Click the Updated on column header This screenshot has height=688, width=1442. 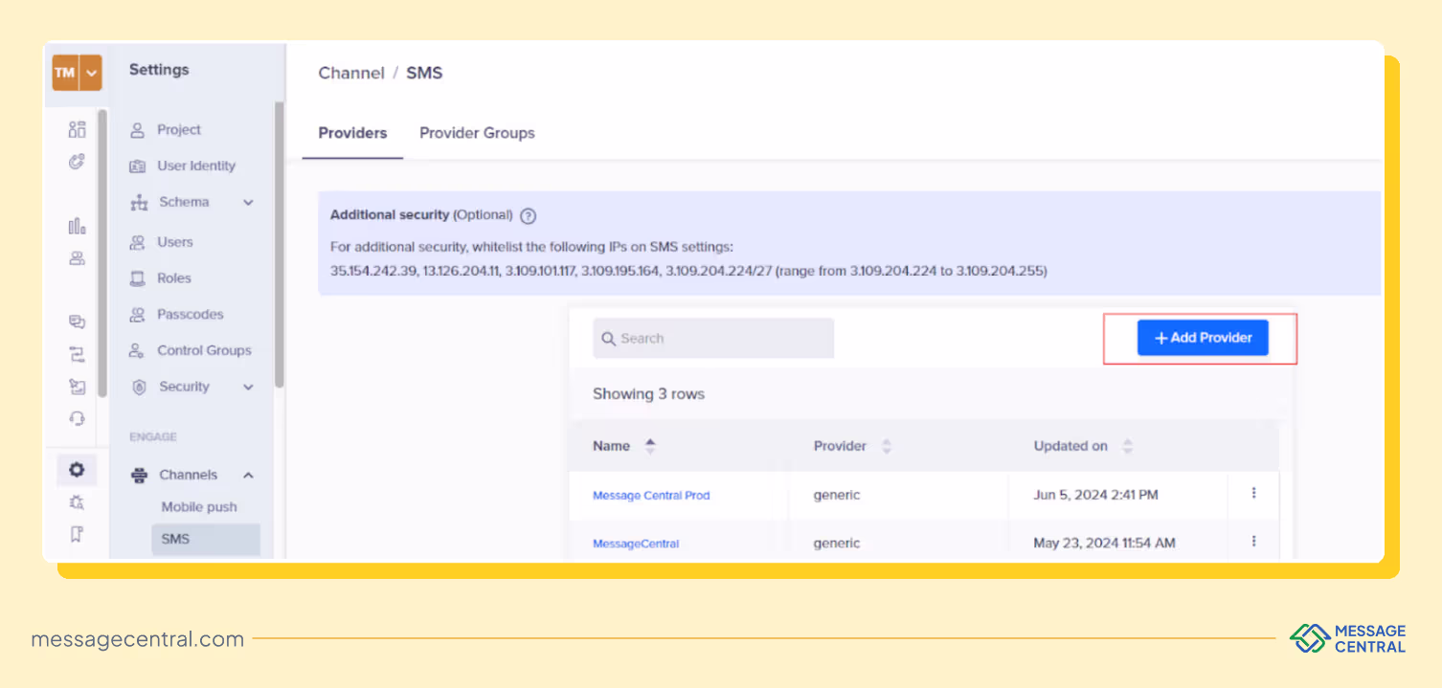1070,446
